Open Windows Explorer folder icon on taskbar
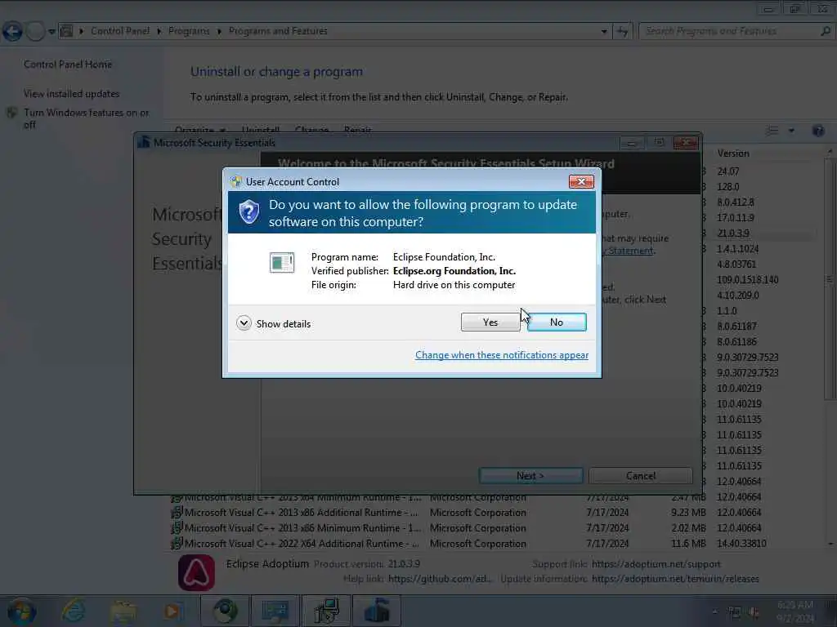This screenshot has height=627, width=837. coord(123,611)
